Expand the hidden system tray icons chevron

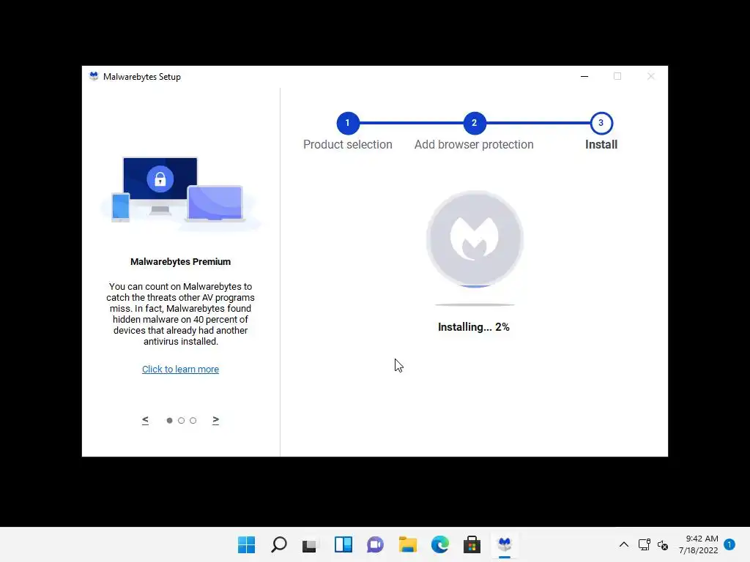pos(624,544)
